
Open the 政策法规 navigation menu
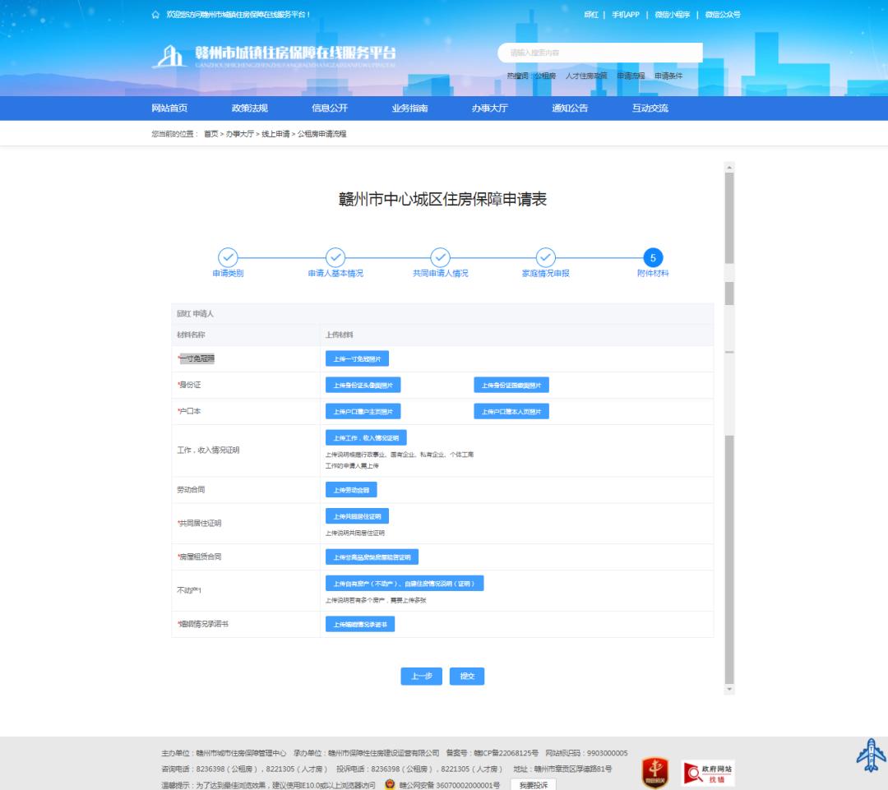pos(249,108)
